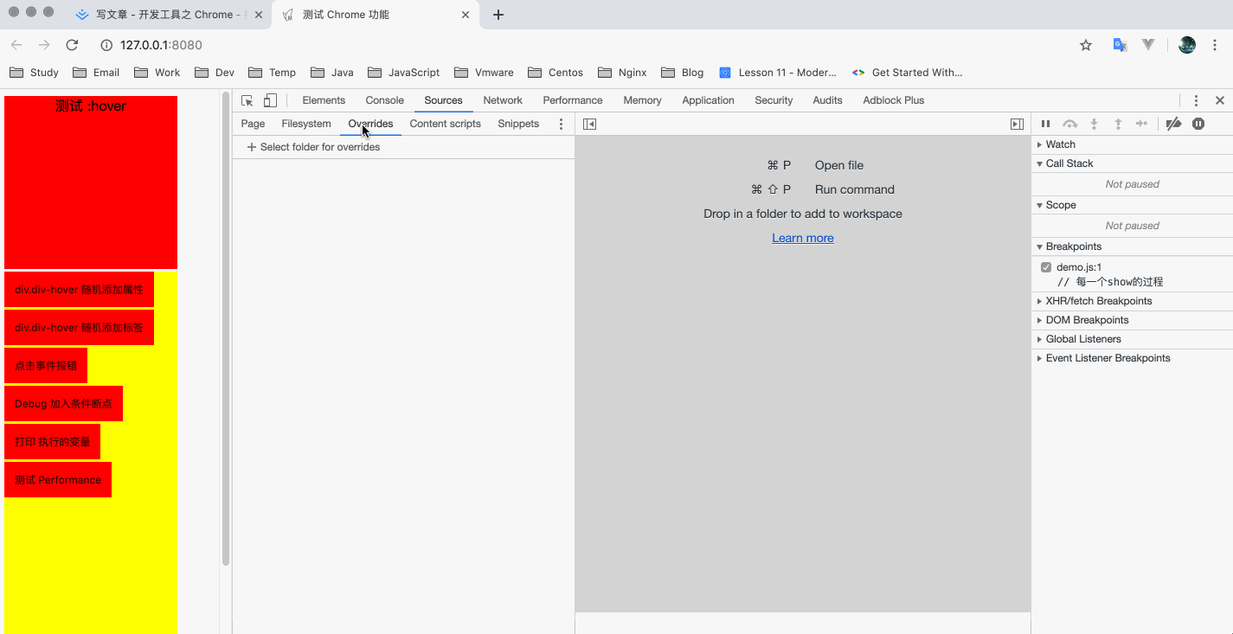Open the Chrome profile avatar
Viewport: 1233px width, 634px height.
[1187, 45]
